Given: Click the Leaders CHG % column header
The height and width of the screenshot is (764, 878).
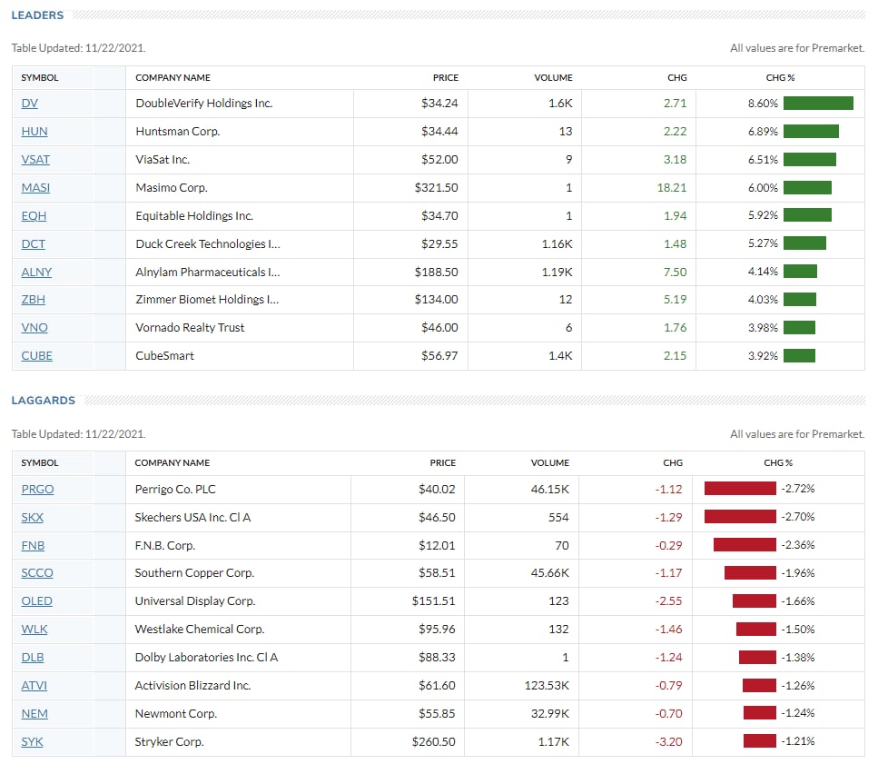Looking at the screenshot, I should [x=780, y=77].
